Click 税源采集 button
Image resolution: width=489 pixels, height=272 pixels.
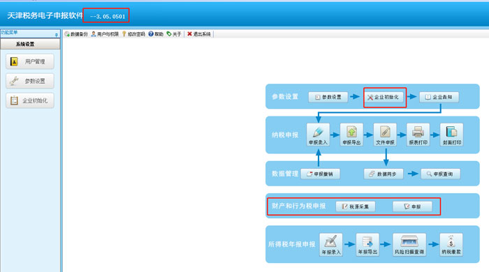(356, 206)
